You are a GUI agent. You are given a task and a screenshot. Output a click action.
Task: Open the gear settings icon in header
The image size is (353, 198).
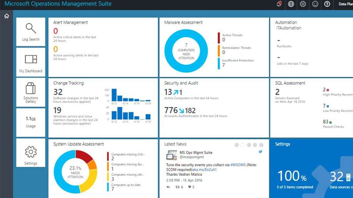tap(303, 4)
